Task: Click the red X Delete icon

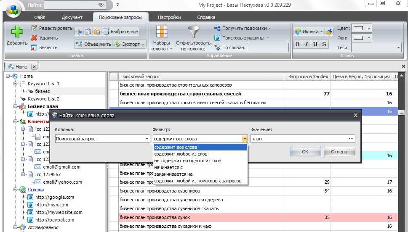Action: (x=35, y=38)
